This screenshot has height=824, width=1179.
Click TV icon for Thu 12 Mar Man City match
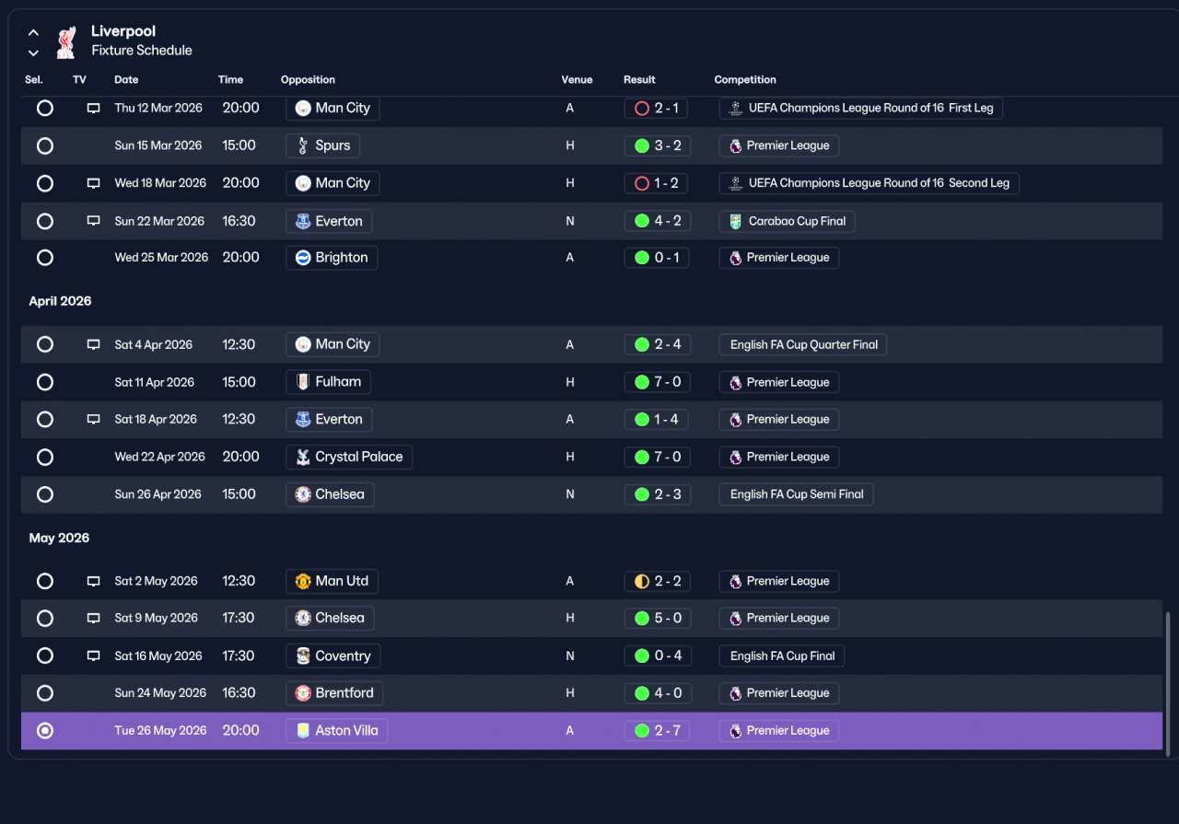click(x=93, y=109)
